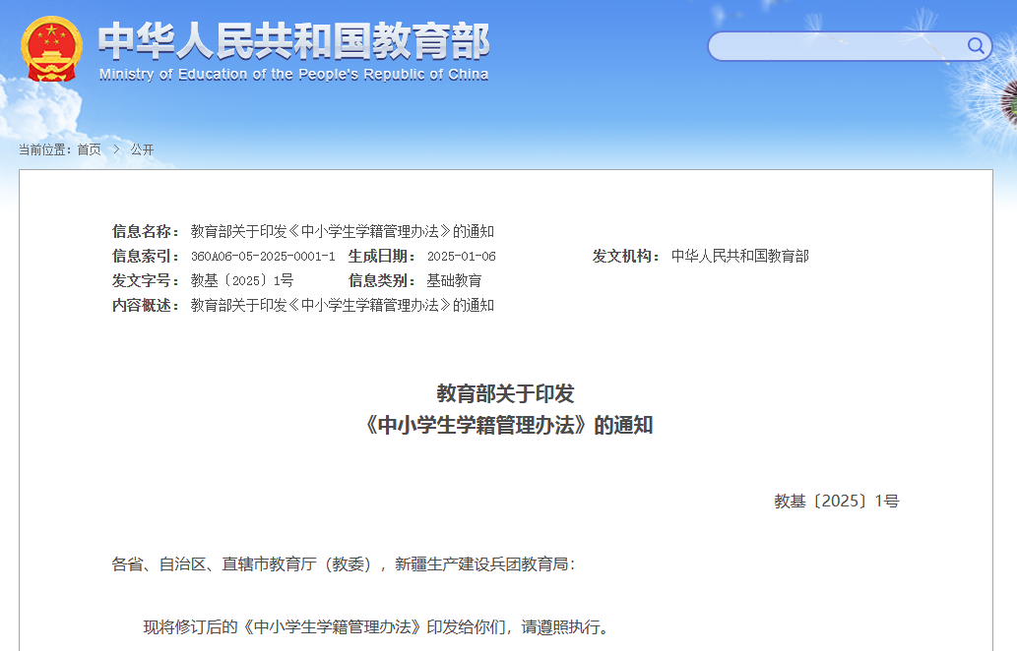Click the 信息类别 label

[x=381, y=281]
